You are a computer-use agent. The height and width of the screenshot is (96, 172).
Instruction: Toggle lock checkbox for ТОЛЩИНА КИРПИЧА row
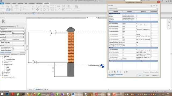151,44
